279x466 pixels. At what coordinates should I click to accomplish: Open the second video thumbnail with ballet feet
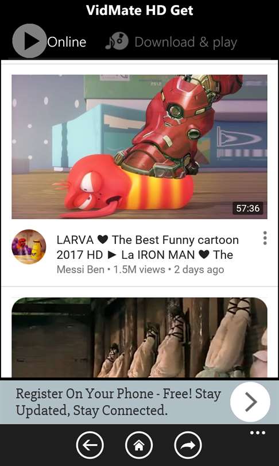point(139,337)
